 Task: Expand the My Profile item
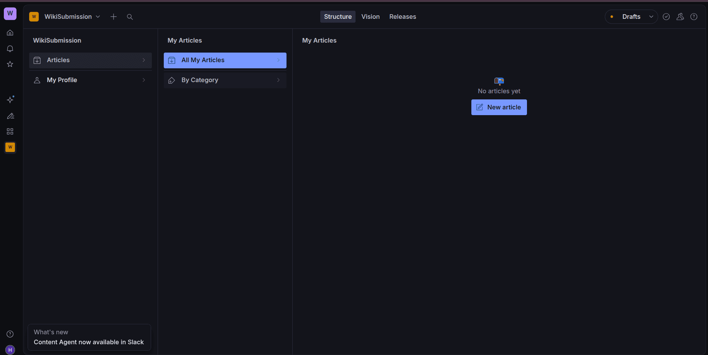tap(91, 80)
